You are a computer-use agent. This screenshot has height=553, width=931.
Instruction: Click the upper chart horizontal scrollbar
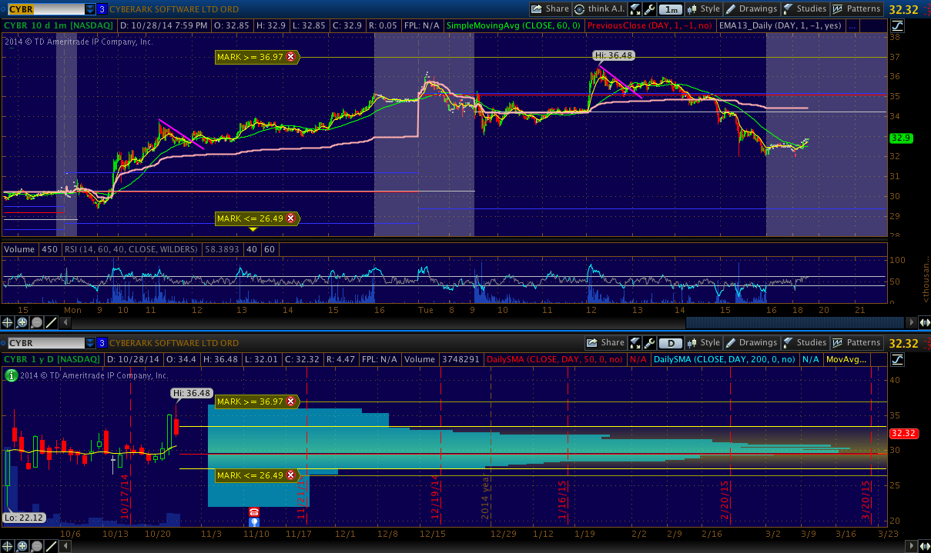(793, 323)
